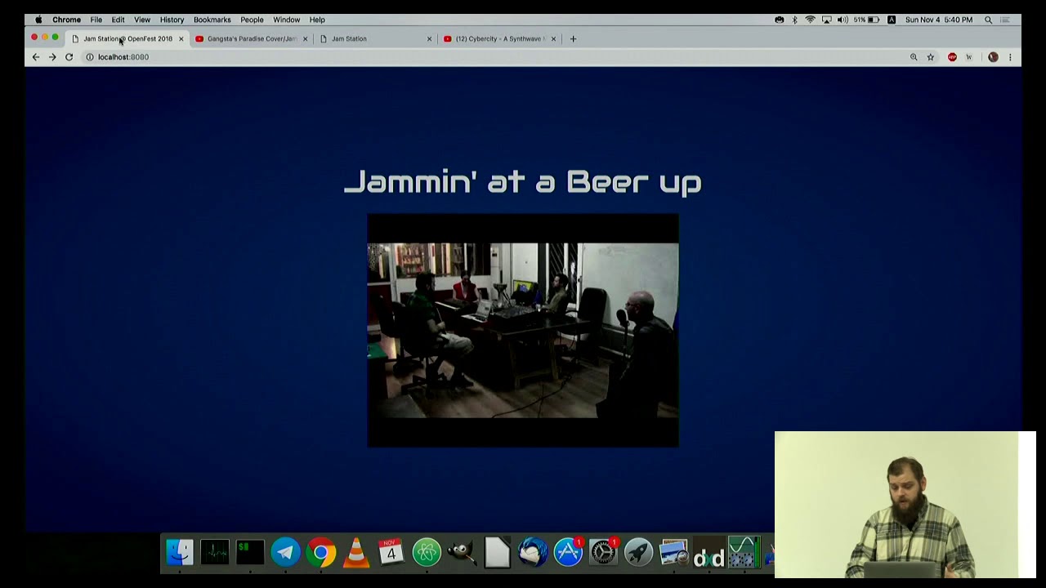Screen dimensions: 1046x588
Task: Open the Window menu
Action: (287, 20)
